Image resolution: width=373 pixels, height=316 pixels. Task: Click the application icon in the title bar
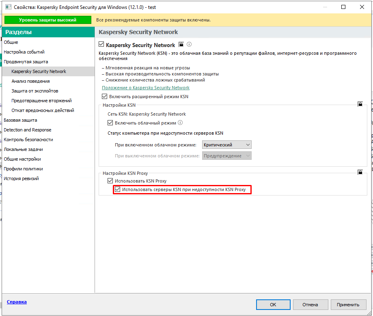point(9,7)
